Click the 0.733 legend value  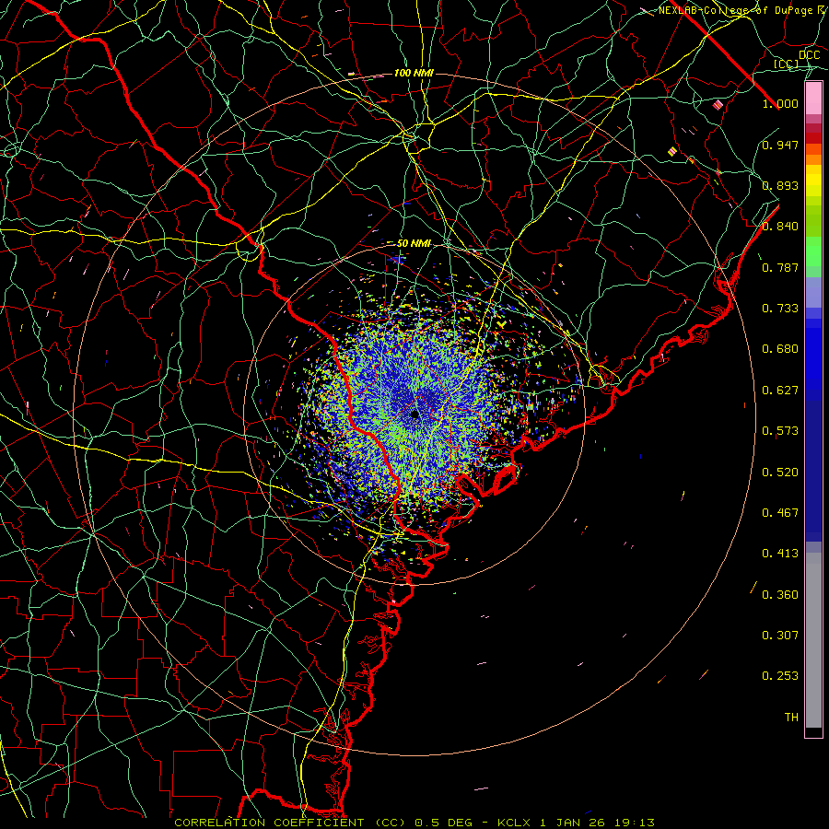[780, 309]
